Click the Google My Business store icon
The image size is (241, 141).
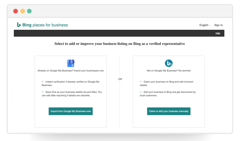(x=70, y=63)
